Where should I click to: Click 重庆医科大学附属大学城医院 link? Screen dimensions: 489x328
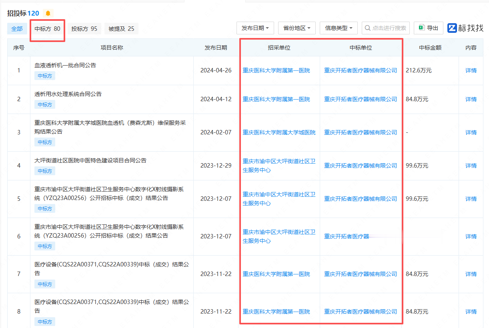coord(279,132)
